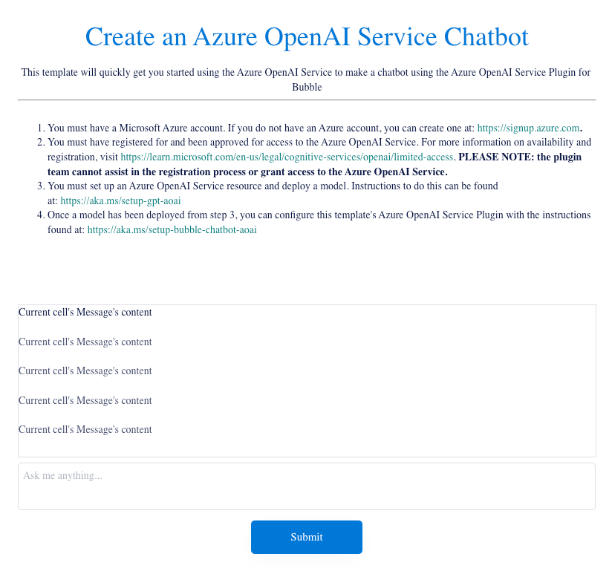
Task: Follow the https://aka.ms/setup-gpt-aoai link
Action: [x=119, y=200]
